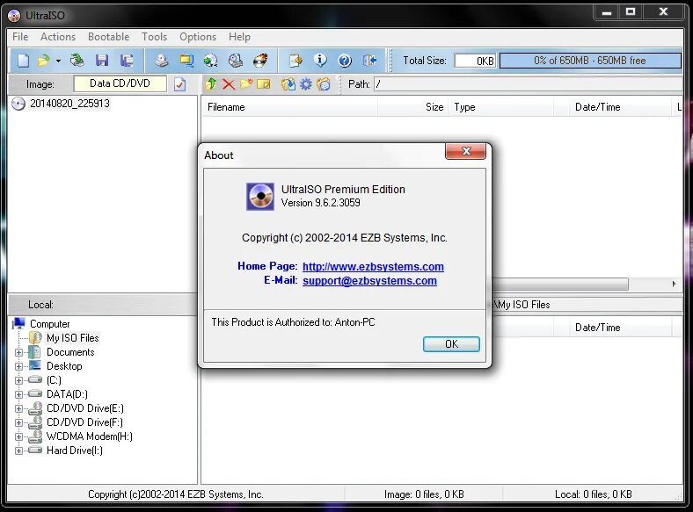
Task: Open the http://www.ezbsystems.com home page link
Action: [x=373, y=267]
